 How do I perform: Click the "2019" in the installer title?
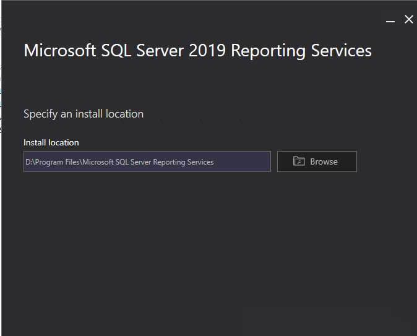(x=208, y=50)
